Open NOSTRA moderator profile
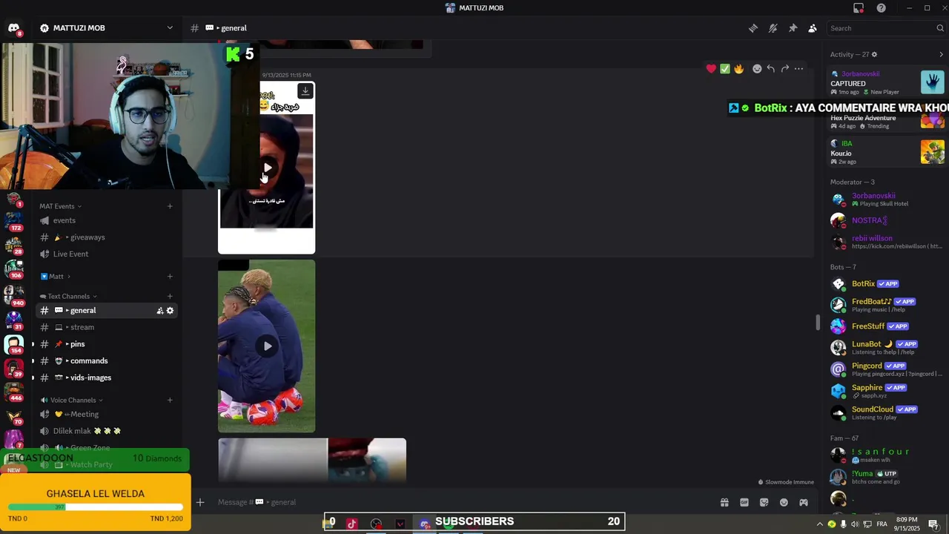This screenshot has width=949, height=534. [887, 220]
